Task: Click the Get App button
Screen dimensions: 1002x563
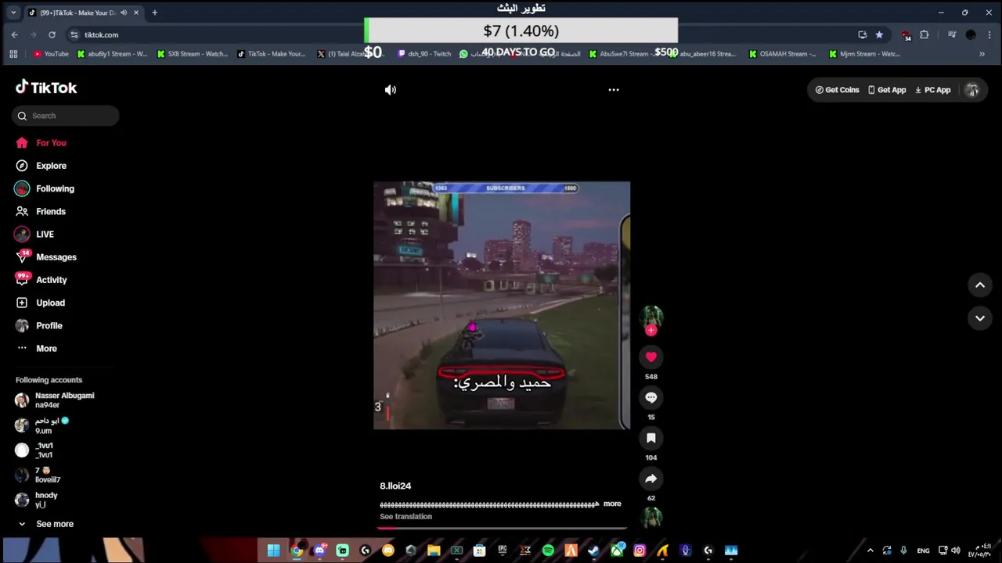Action: click(x=887, y=90)
